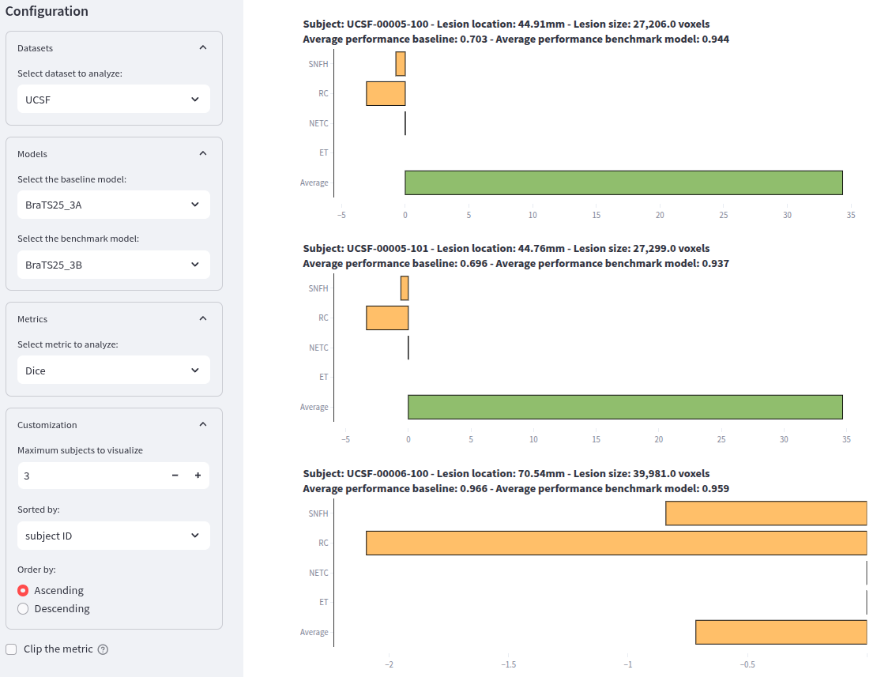This screenshot has width=892, height=677.
Task: Click the minus stepper to decrease subjects
Action: pyautogui.click(x=175, y=476)
